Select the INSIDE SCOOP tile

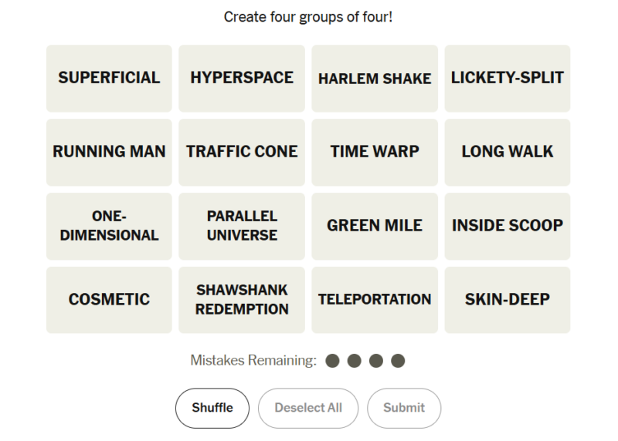[x=508, y=226]
